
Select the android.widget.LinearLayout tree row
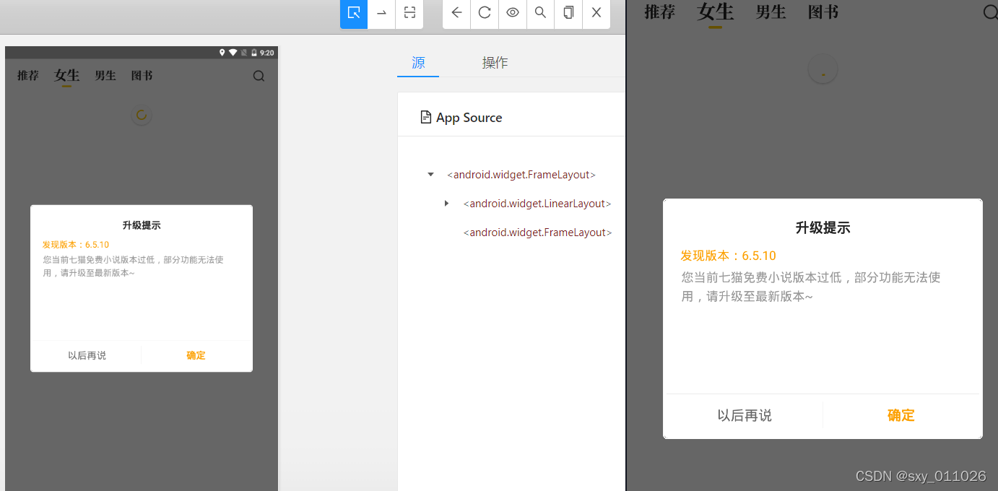(x=537, y=204)
